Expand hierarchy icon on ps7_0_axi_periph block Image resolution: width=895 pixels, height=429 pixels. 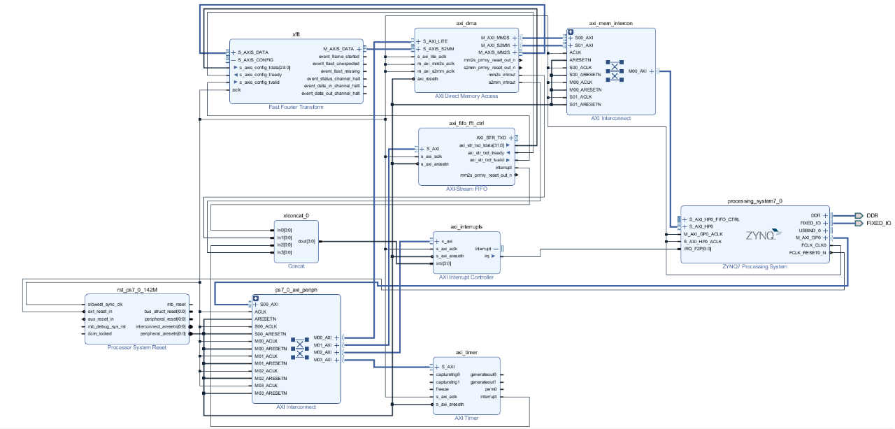255,298
